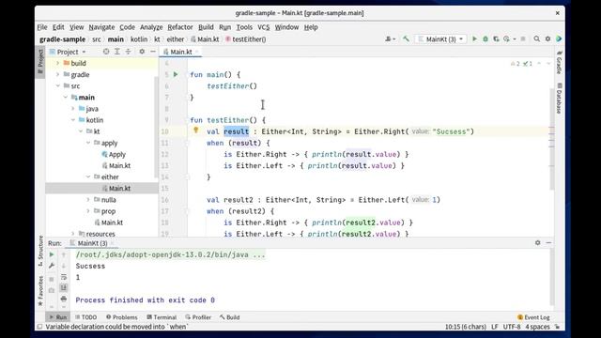The height and width of the screenshot is (338, 601).
Task: Click the Build project hammer icon
Action: point(406,39)
